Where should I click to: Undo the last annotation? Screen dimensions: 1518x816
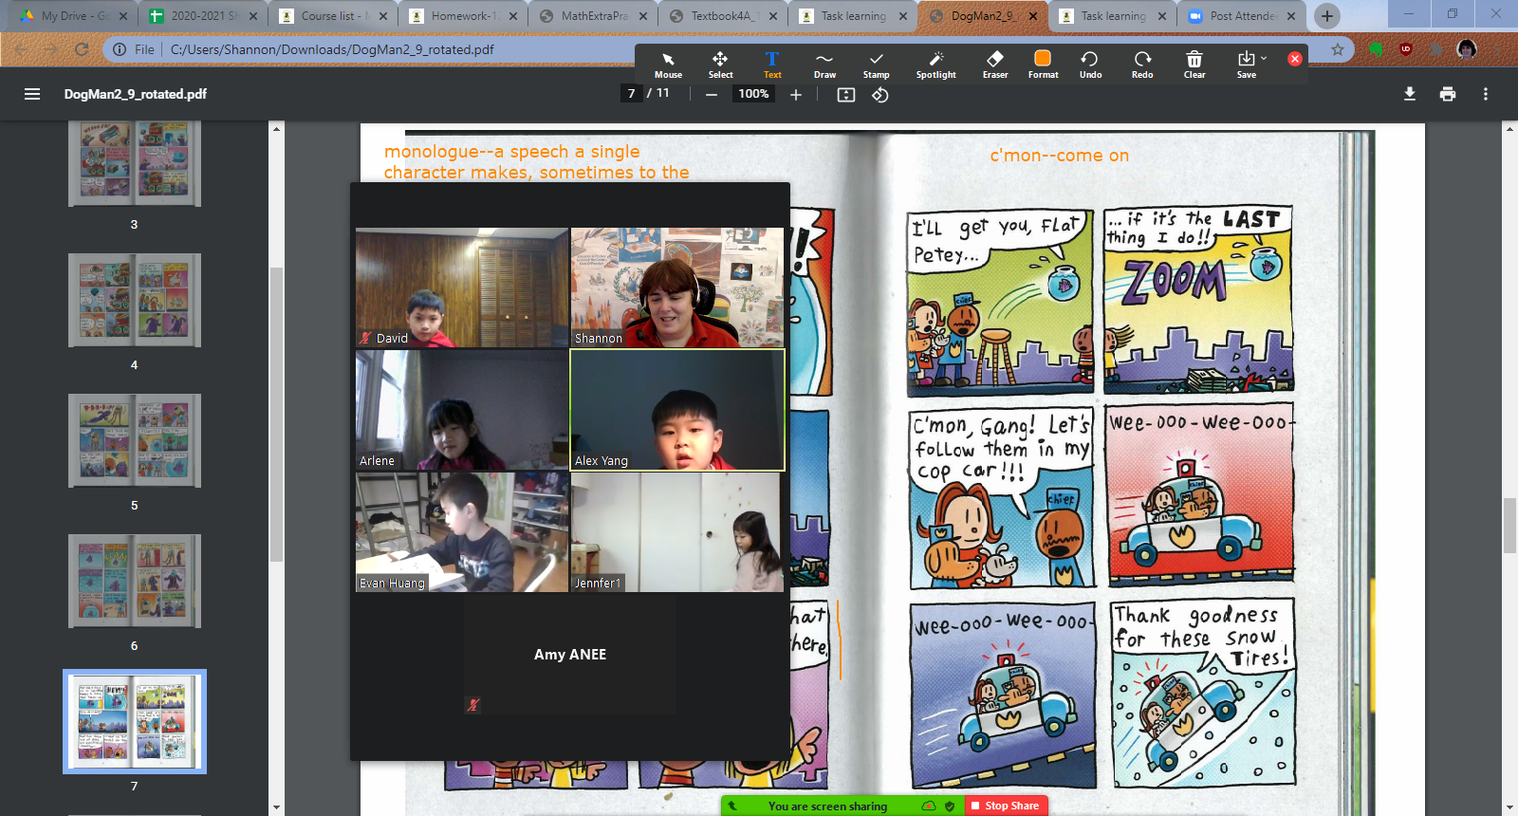point(1090,65)
